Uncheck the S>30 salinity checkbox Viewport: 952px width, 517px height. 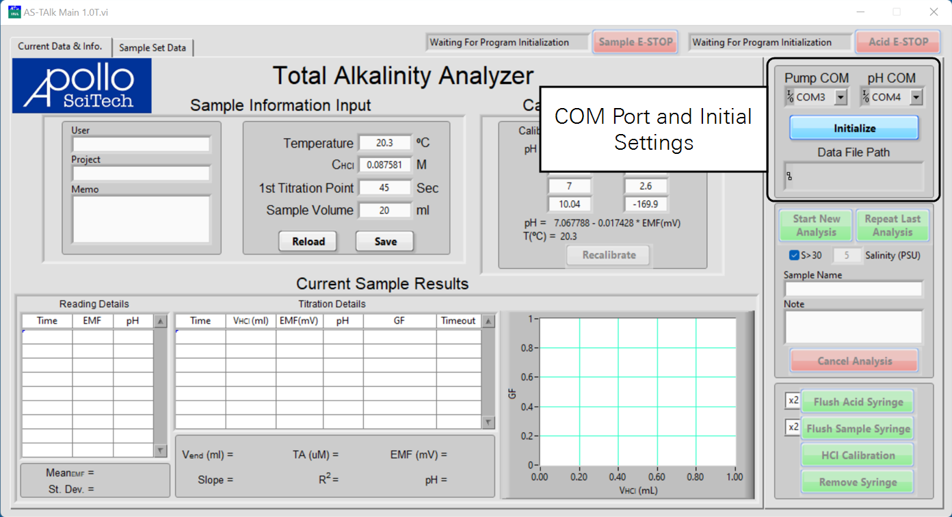[794, 256]
